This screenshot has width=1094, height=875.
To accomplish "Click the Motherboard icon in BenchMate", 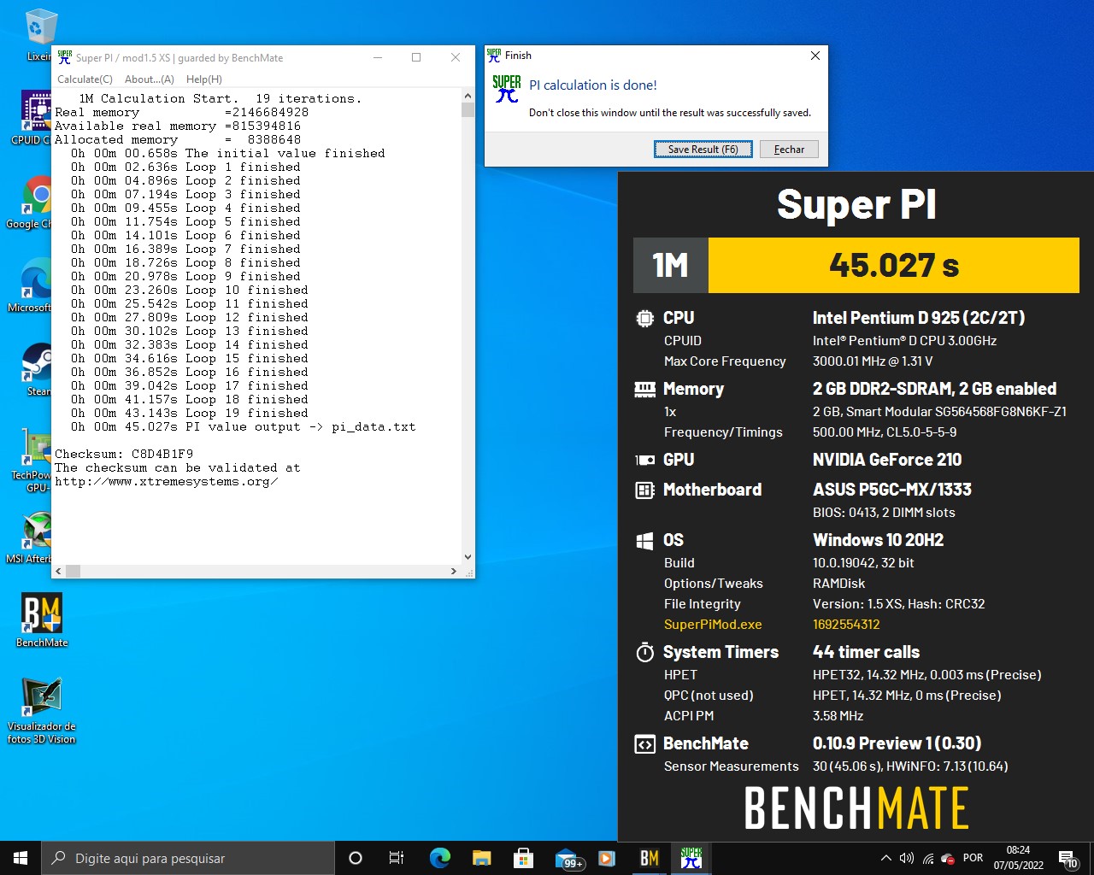I will [645, 490].
